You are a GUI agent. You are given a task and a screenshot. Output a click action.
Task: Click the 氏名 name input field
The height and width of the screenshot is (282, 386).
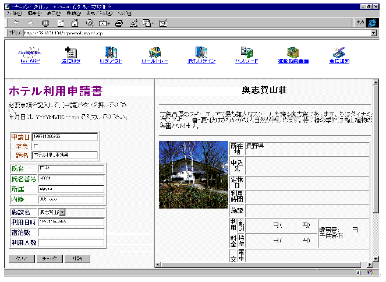(x=71, y=168)
